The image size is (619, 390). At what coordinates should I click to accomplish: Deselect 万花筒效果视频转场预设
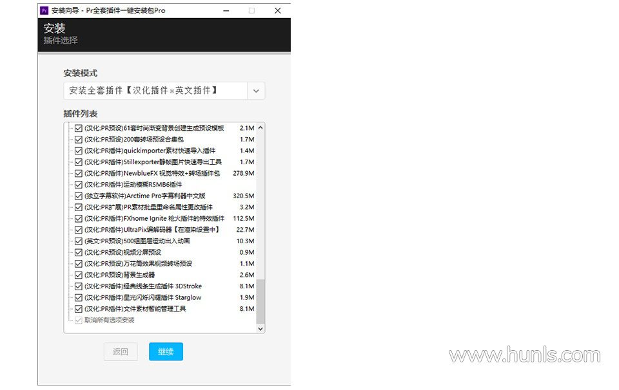click(79, 264)
